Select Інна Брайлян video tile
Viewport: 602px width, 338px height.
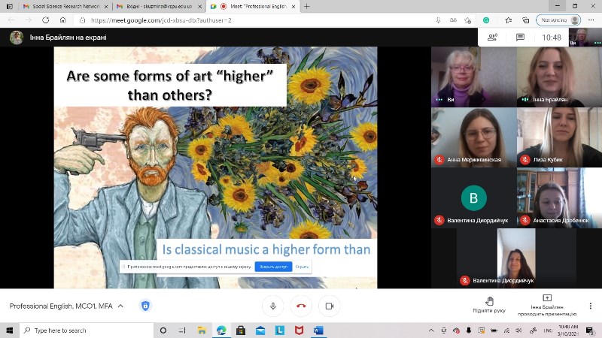pyautogui.click(x=559, y=77)
